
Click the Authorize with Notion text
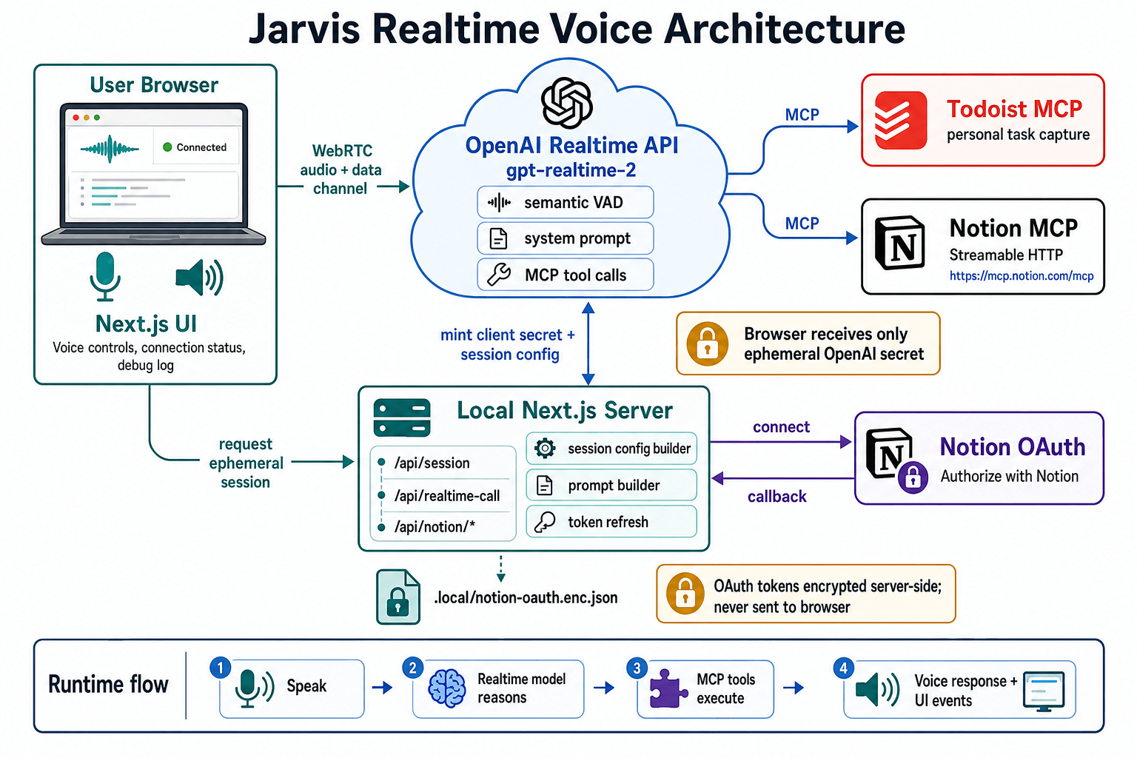(1010, 477)
